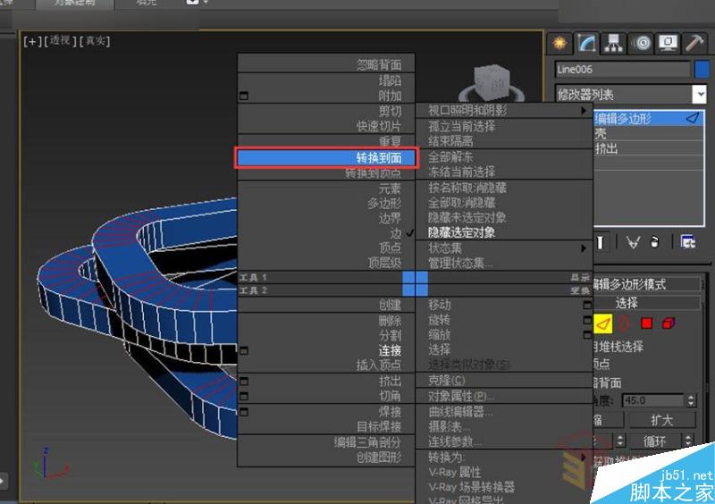This screenshot has height=504, width=715.
Task: Expand 状态集 submenu
Action: pyautogui.click(x=504, y=248)
